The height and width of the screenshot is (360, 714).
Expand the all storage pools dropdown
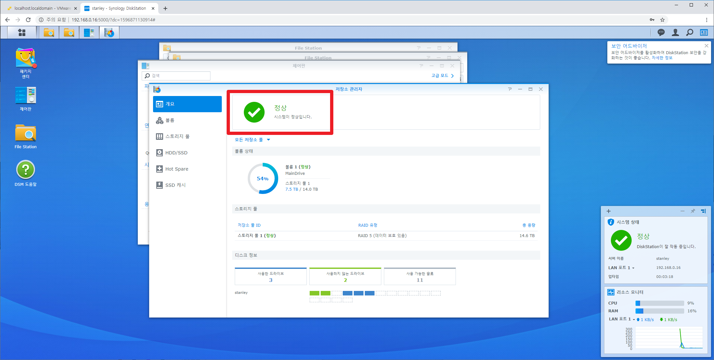click(252, 140)
